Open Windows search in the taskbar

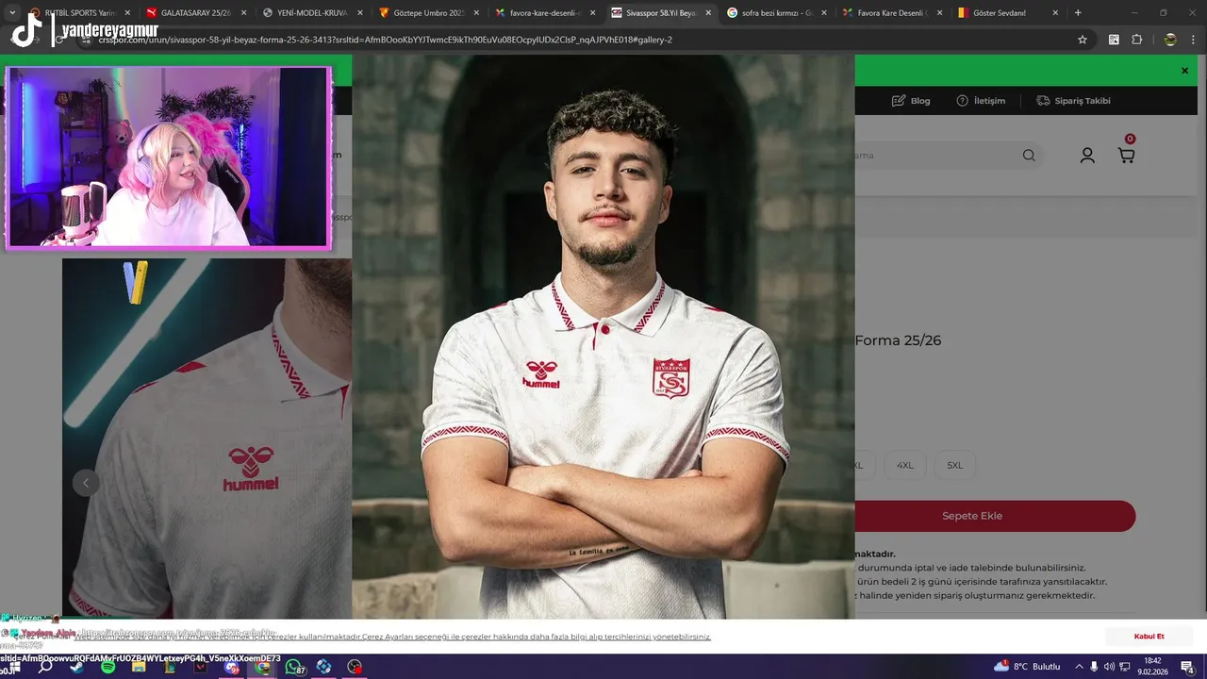click(45, 666)
